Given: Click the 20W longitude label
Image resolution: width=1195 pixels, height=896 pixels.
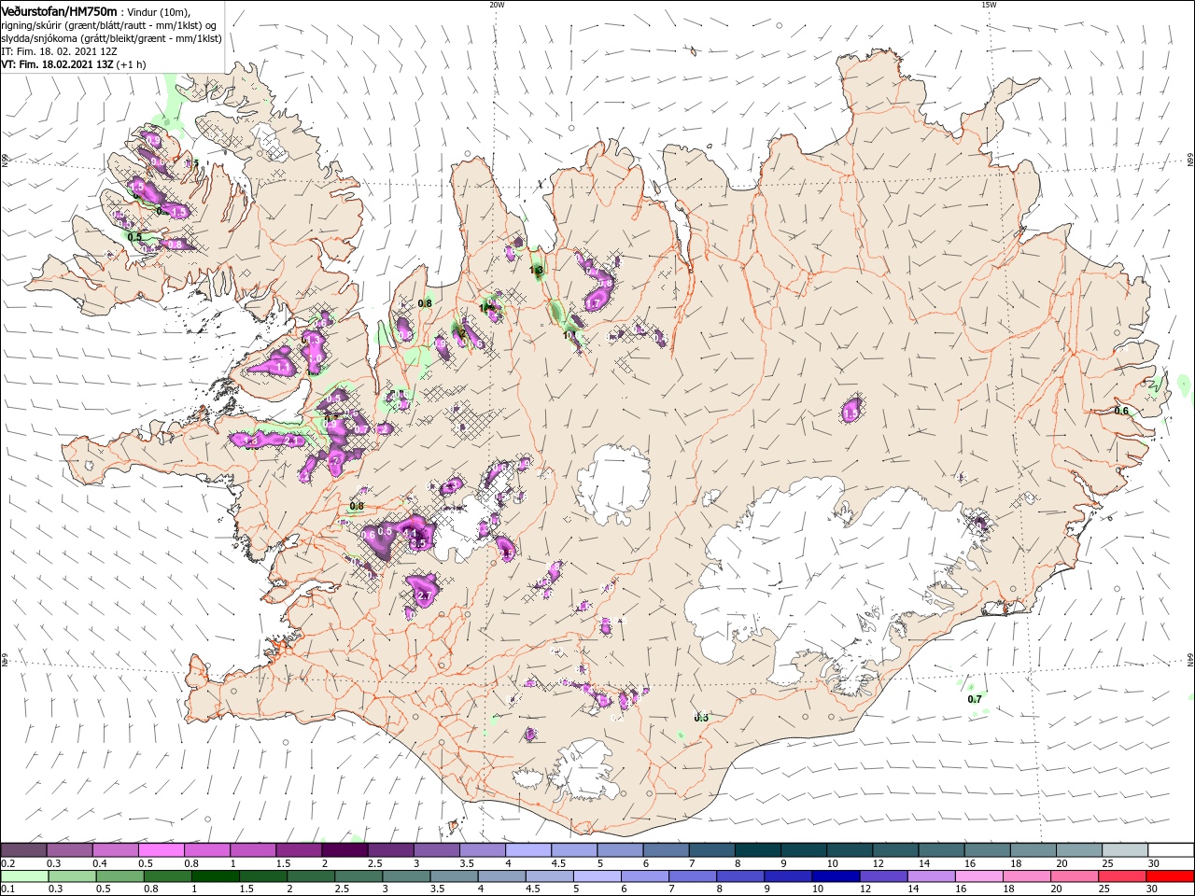Looking at the screenshot, I should tap(497, 5).
